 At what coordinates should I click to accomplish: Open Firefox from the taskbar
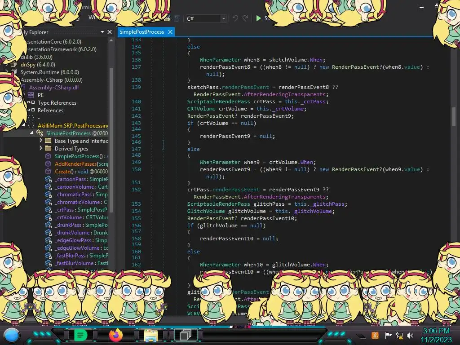tap(115, 335)
